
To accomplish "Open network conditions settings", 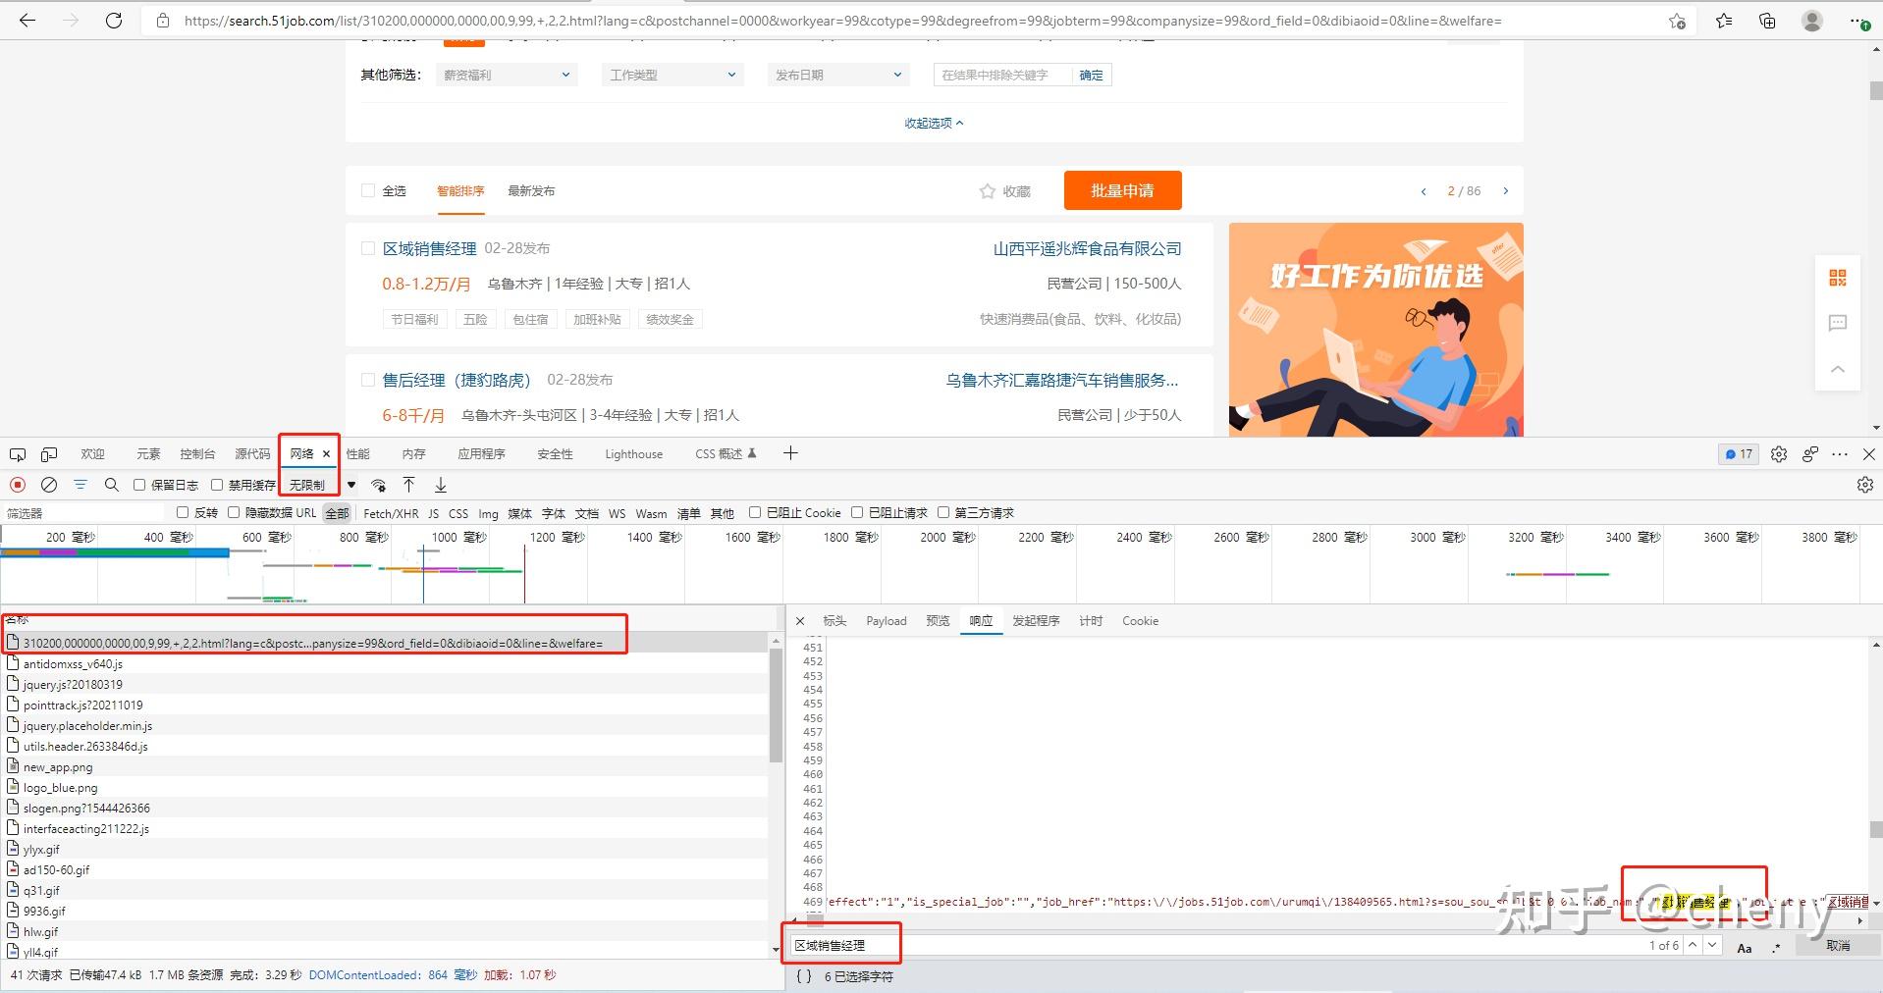I will coord(379,485).
